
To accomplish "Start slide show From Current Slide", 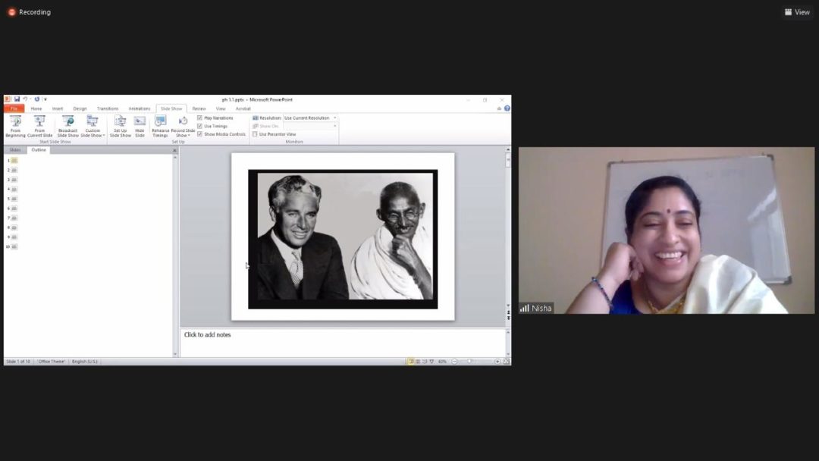I will [x=39, y=127].
